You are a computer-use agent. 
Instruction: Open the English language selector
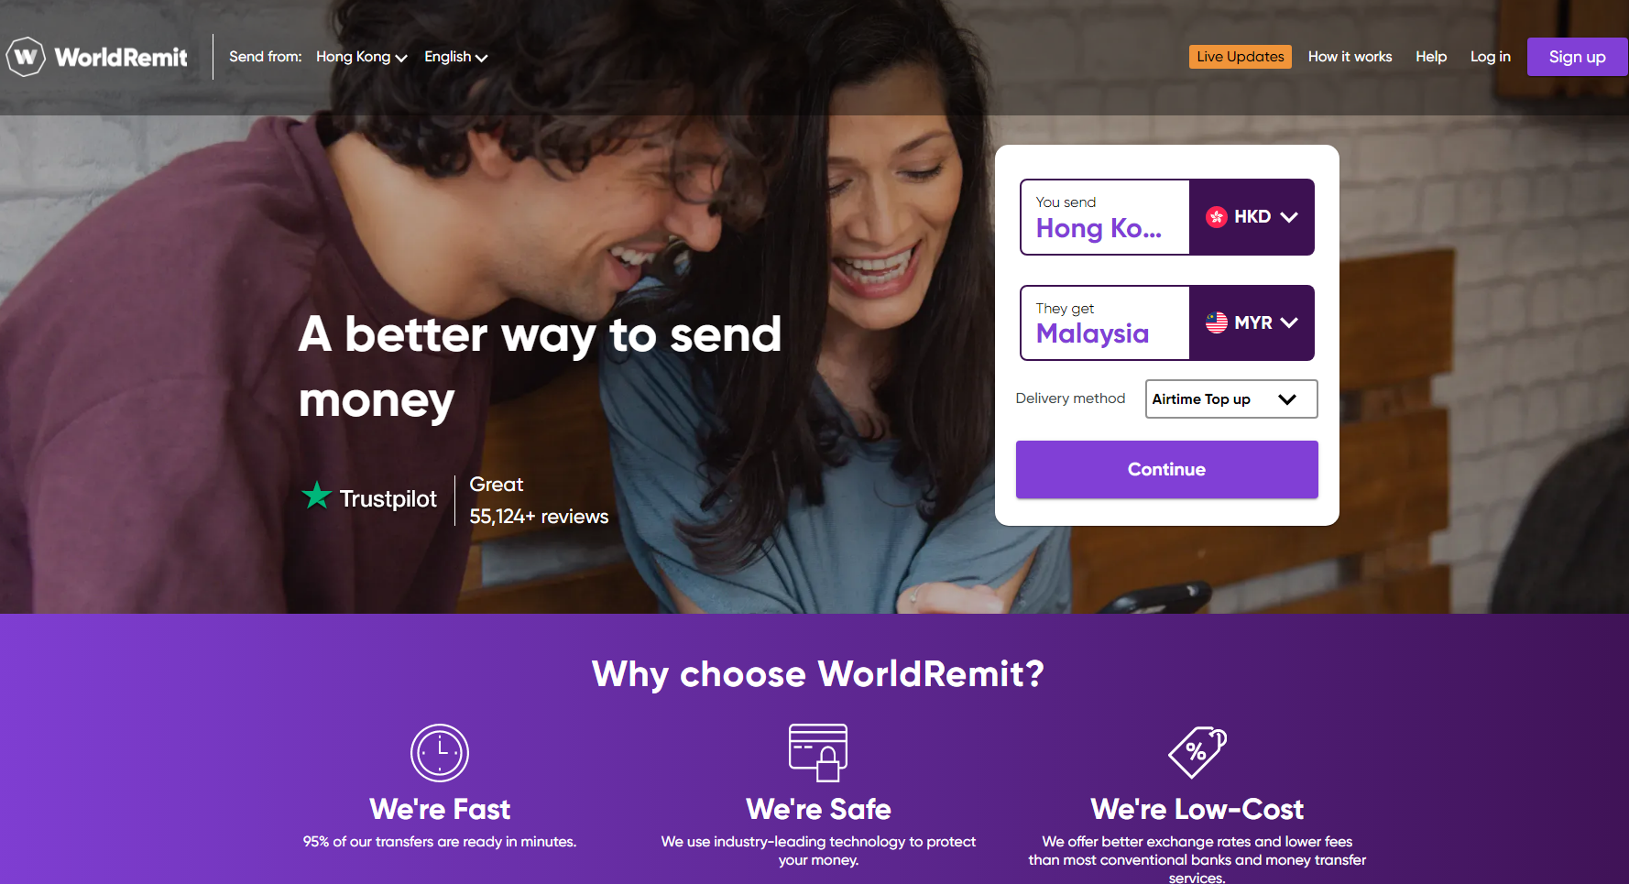(x=455, y=57)
